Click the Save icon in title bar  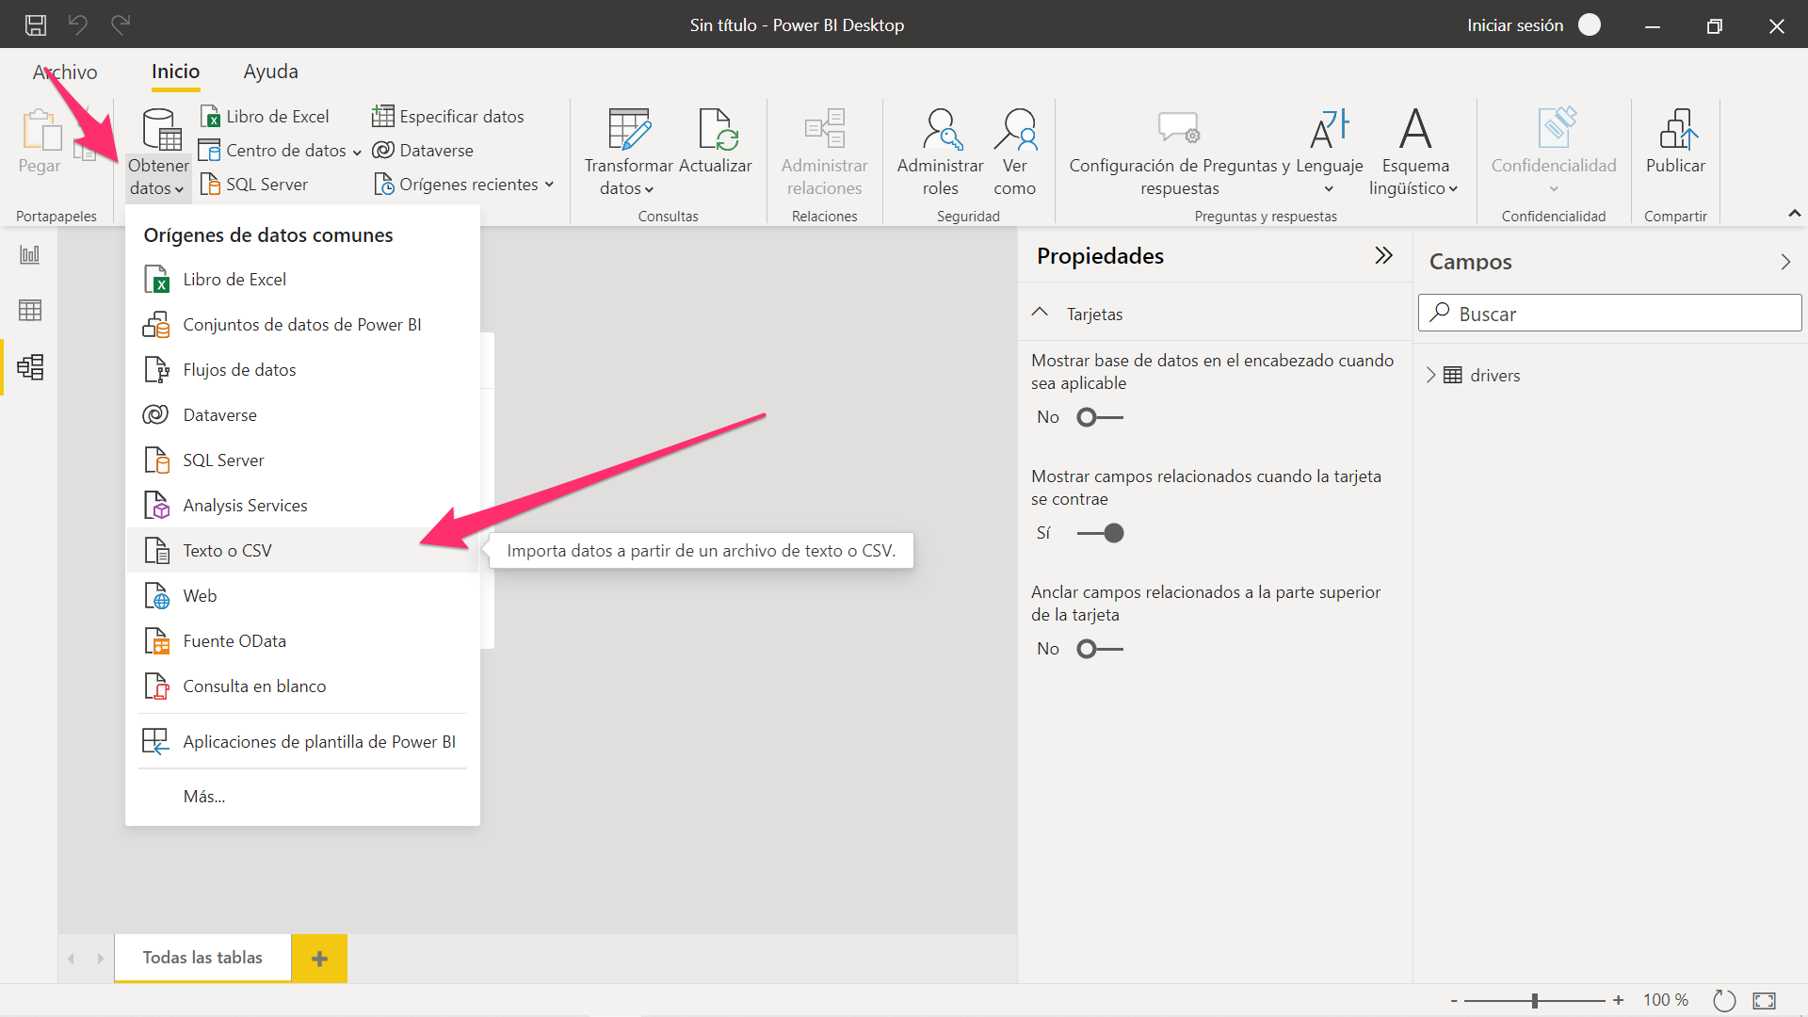tap(36, 25)
